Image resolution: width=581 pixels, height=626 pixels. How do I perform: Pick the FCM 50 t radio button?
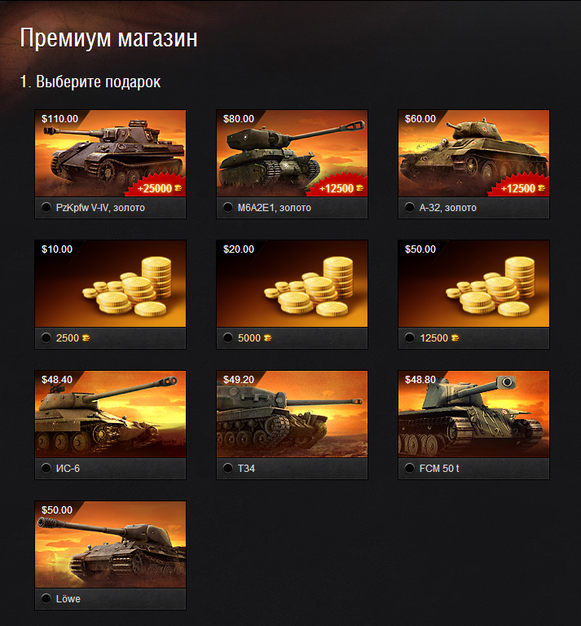[x=409, y=468]
